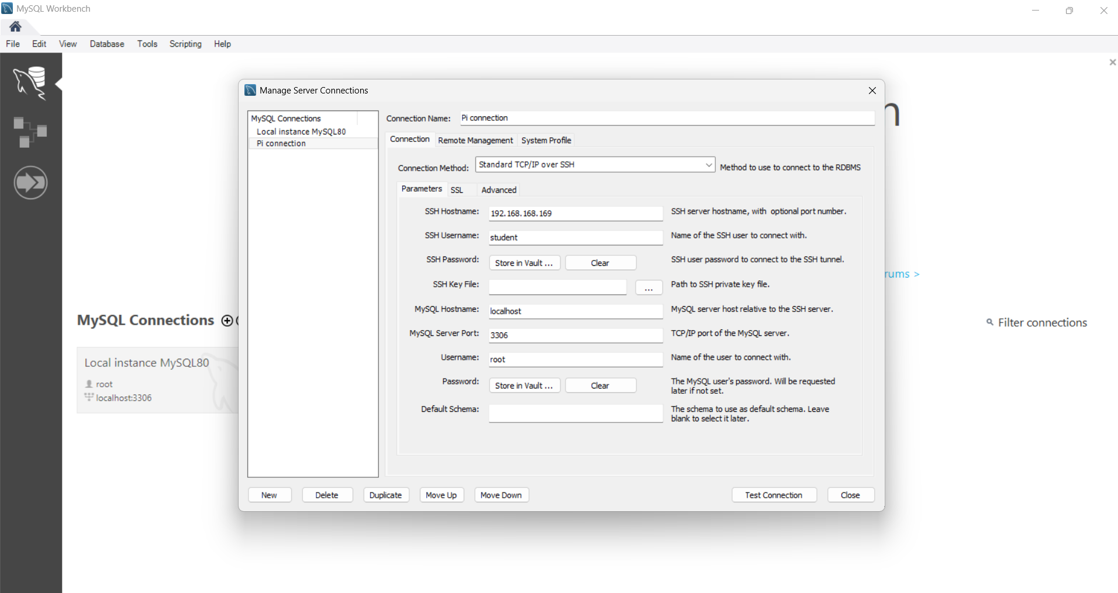The width and height of the screenshot is (1118, 593).
Task: Click the SSH Key File path field
Action: (558, 287)
